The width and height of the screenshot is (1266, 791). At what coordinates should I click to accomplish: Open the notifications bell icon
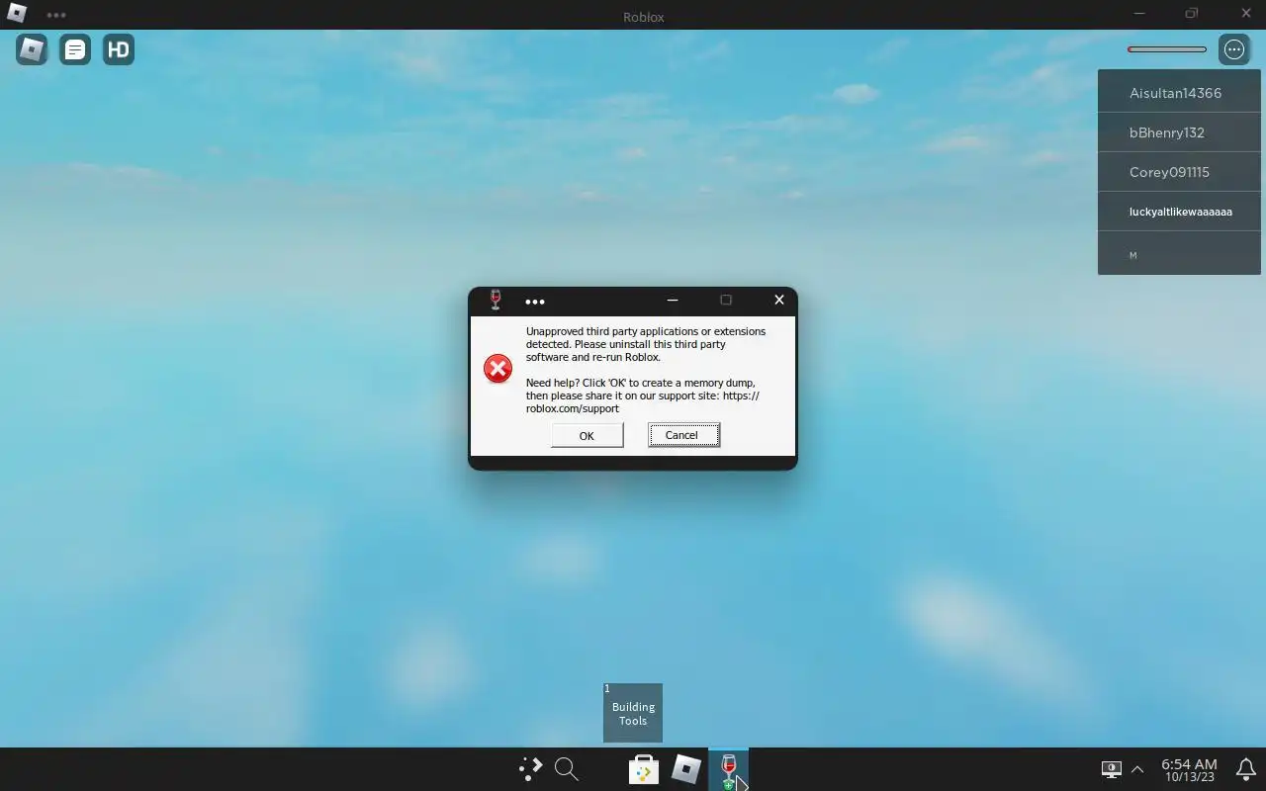click(1246, 769)
